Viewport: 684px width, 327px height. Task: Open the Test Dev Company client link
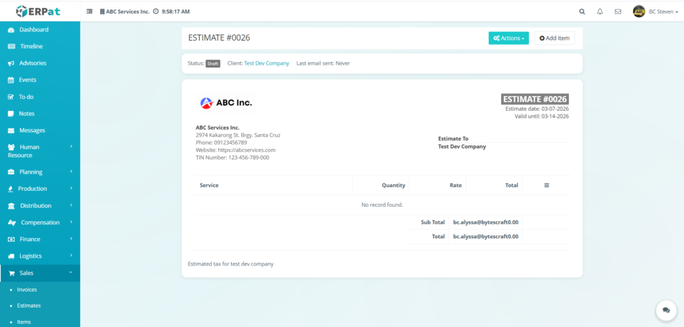pyautogui.click(x=267, y=63)
